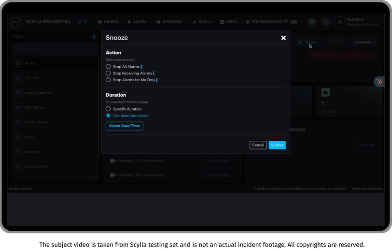This screenshot has width=392, height=251.
Task: Open the HubSpot chat widget icon
Action: 379,82
